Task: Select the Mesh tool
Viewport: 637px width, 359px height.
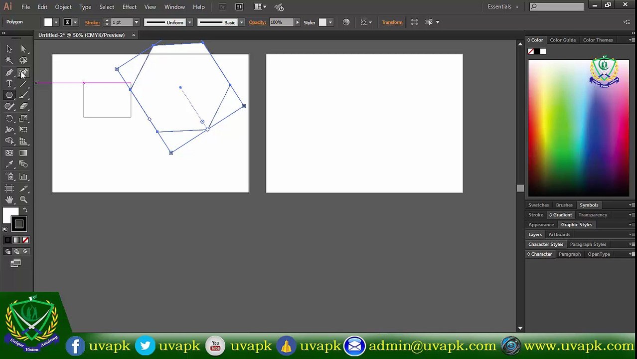Action: [x=9, y=153]
